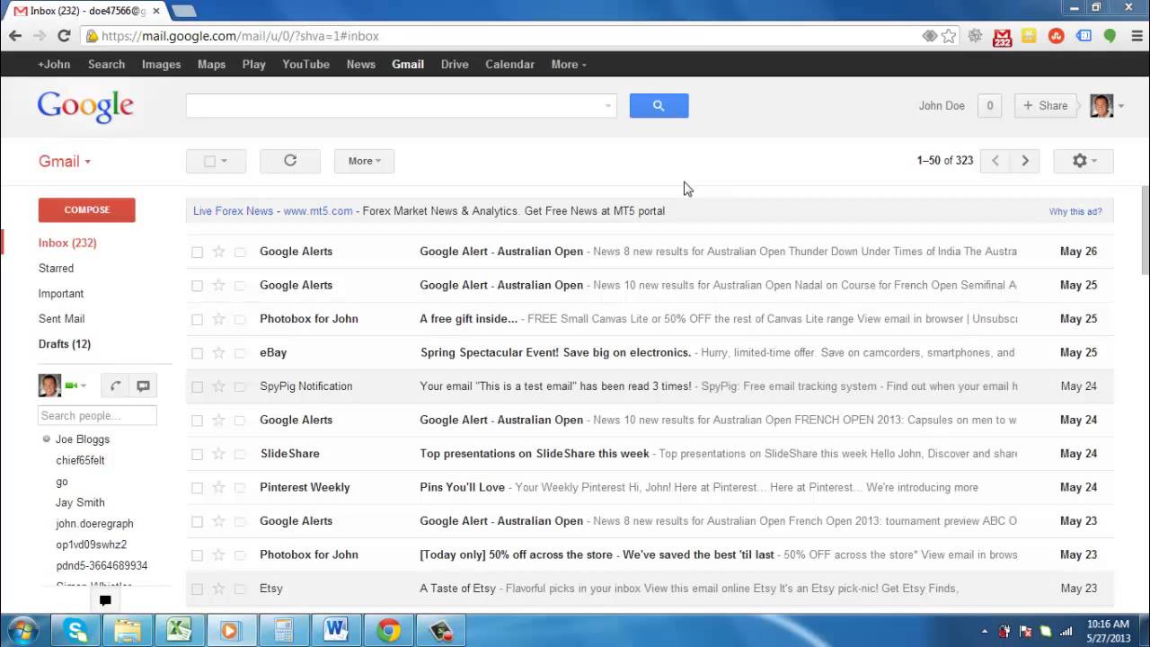Open the green Hangouts extension icon

[x=1110, y=36]
